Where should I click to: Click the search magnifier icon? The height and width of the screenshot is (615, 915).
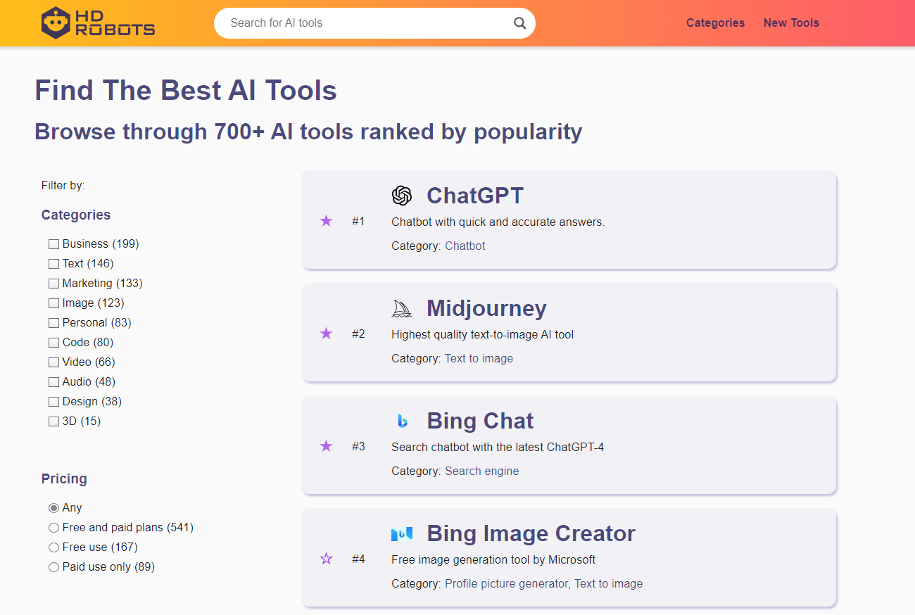click(x=519, y=23)
